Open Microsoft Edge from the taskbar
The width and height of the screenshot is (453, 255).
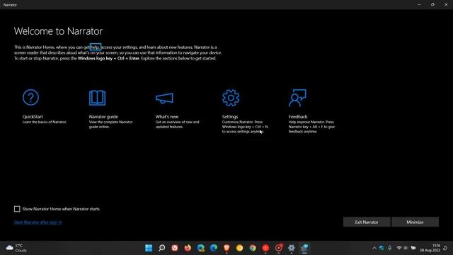[214, 248]
